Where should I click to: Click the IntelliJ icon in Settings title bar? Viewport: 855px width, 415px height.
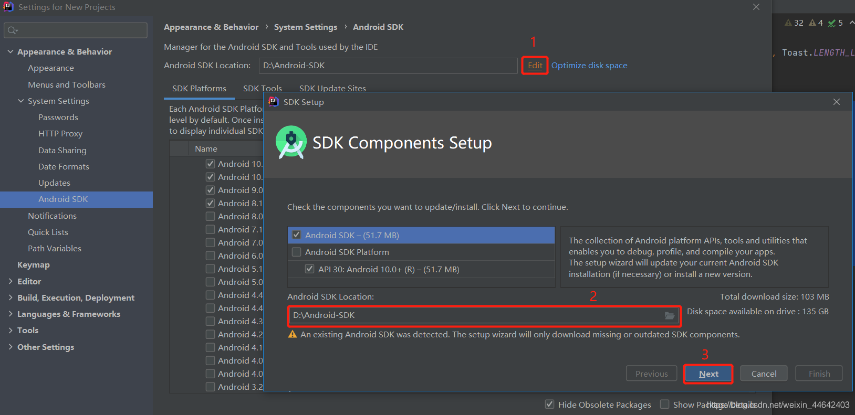[8, 7]
